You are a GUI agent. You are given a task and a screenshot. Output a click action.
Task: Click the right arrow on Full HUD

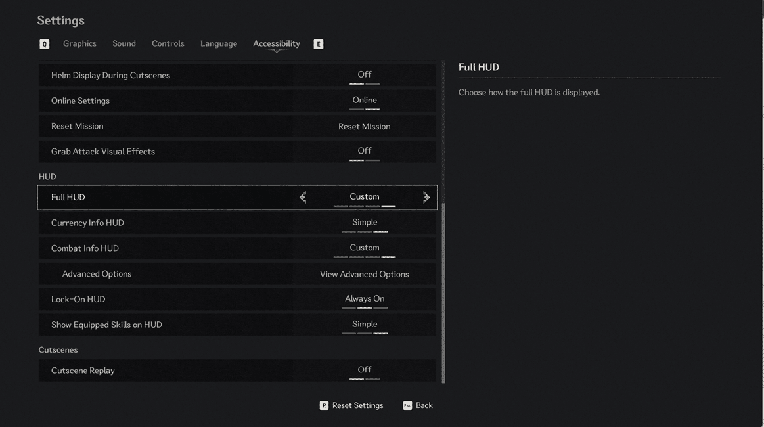pyautogui.click(x=426, y=198)
